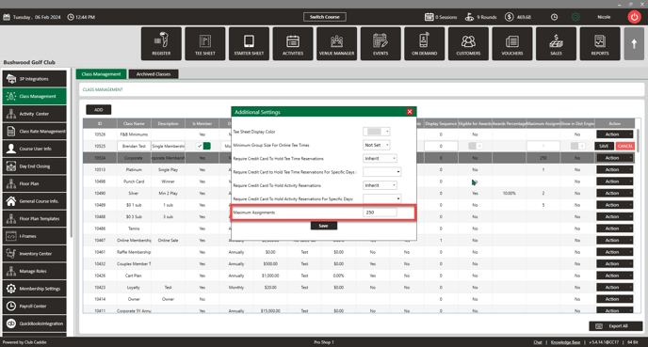
Task: Open the Tee Sheet icon
Action: [205, 44]
